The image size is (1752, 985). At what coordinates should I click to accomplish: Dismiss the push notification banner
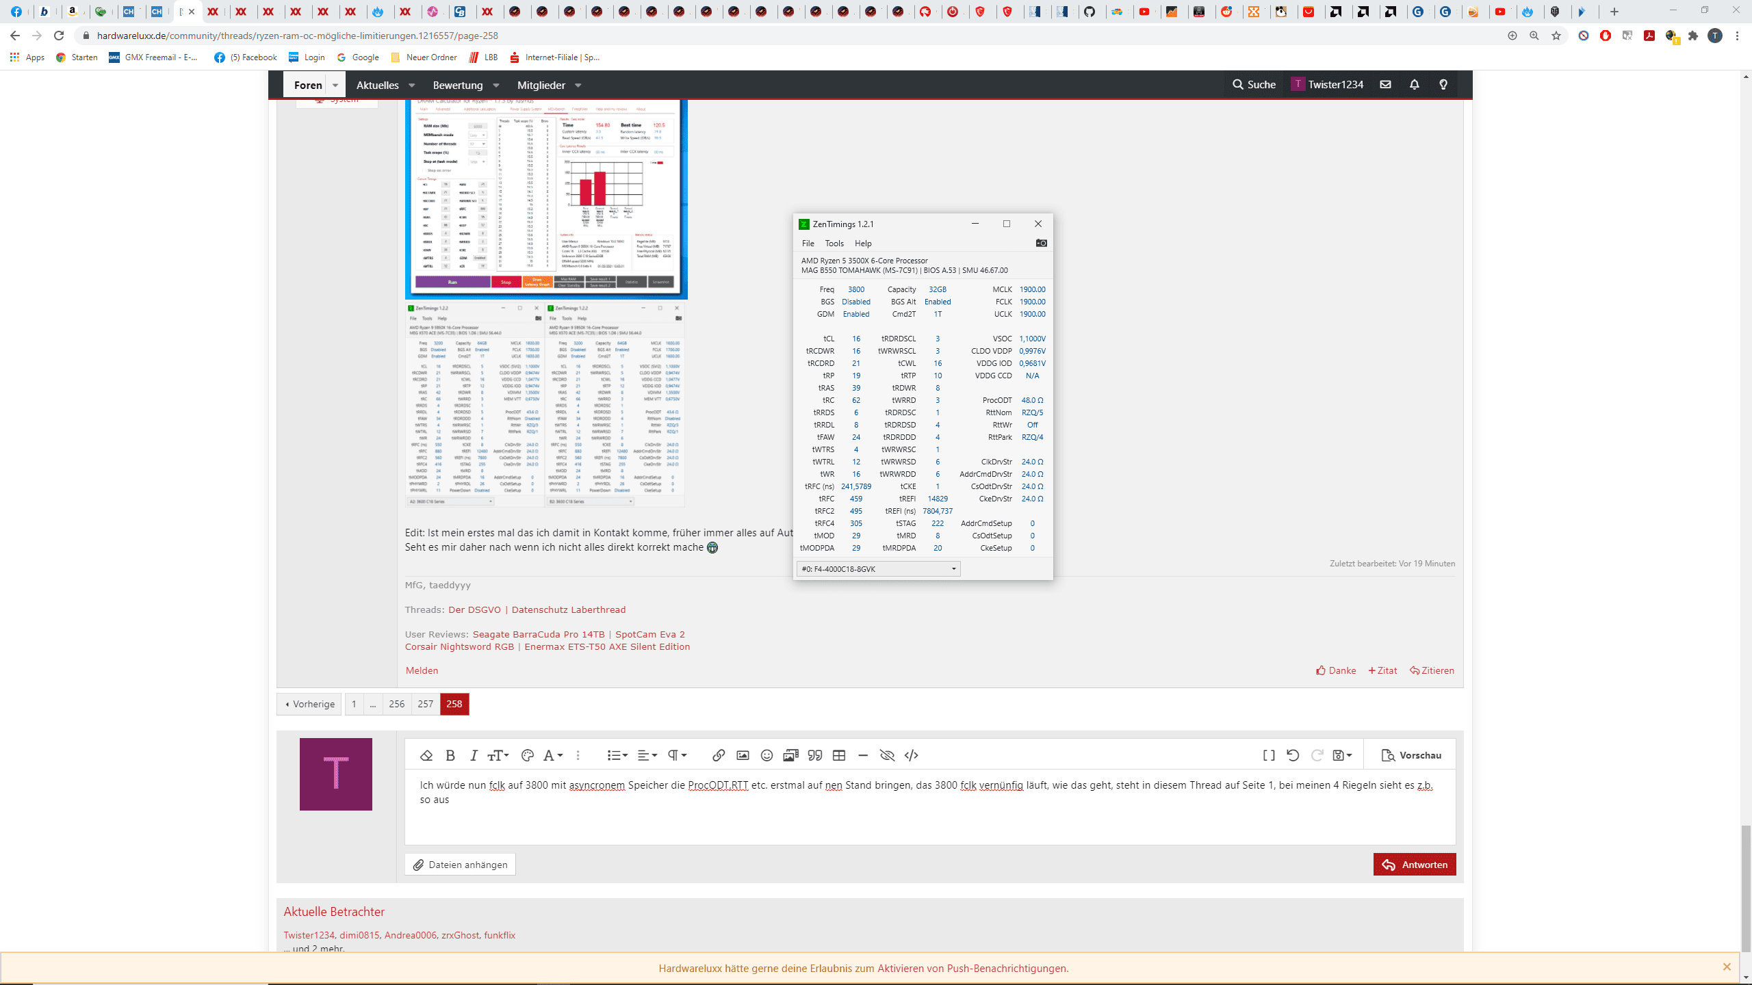[1727, 967]
